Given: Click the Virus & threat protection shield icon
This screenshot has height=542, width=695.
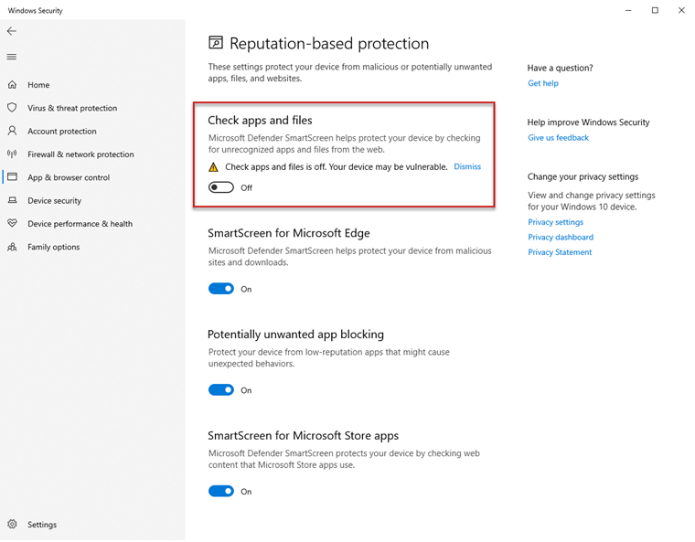Looking at the screenshot, I should 12,108.
